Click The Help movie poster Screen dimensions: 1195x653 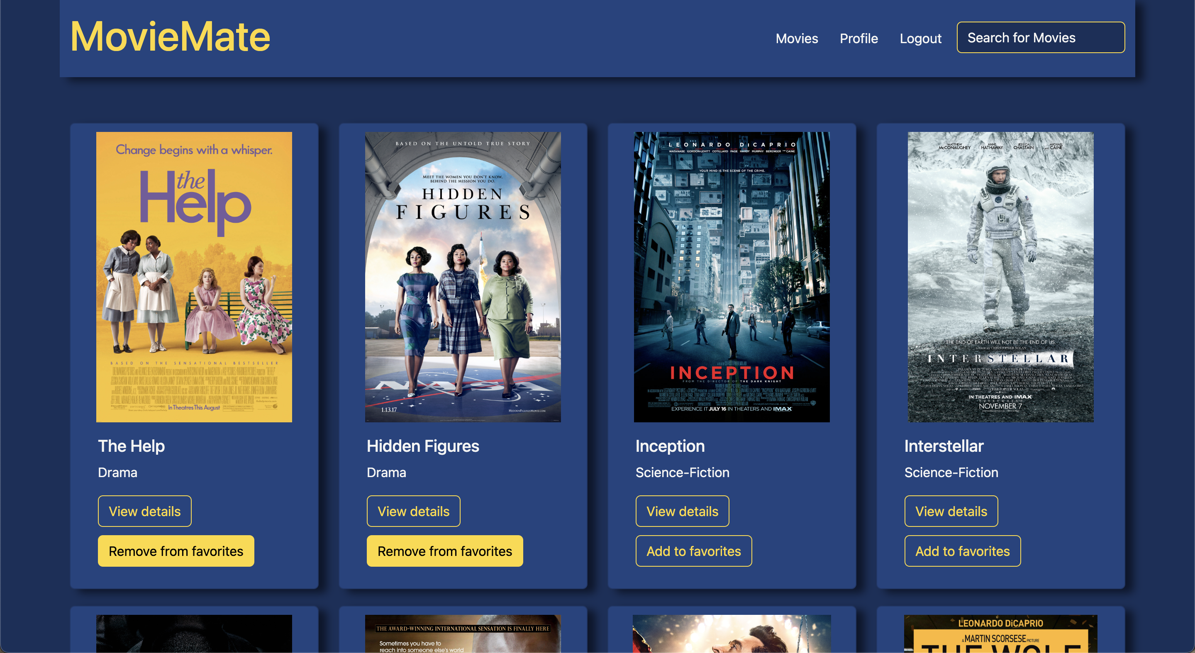point(194,277)
